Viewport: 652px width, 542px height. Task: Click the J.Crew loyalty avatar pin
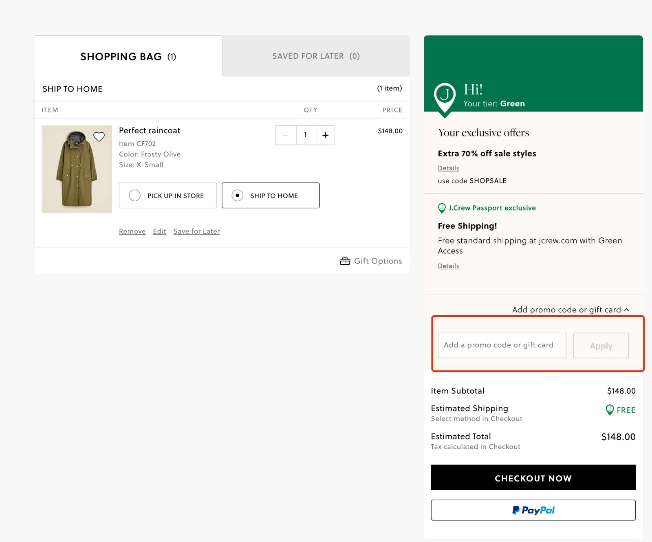[445, 97]
